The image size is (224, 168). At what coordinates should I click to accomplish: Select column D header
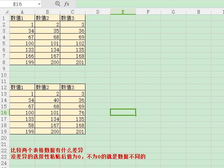[98, 12]
